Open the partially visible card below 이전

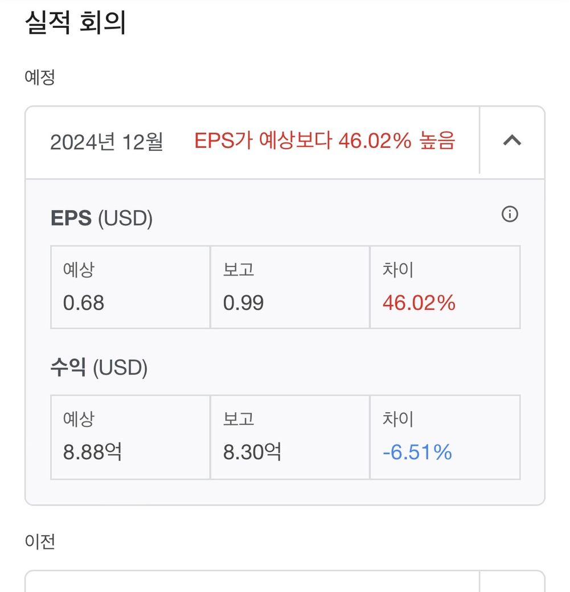(252, 582)
